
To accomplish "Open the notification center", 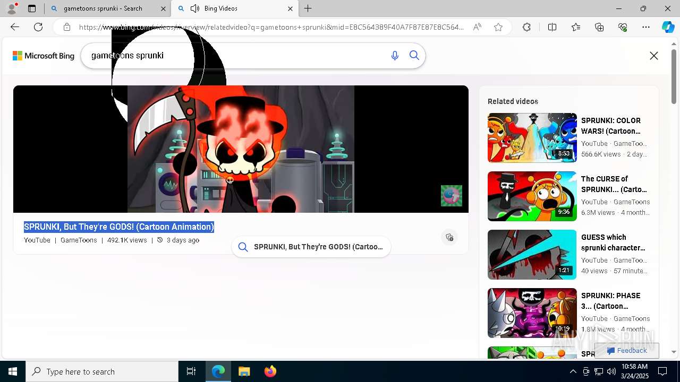I will 662,371.
